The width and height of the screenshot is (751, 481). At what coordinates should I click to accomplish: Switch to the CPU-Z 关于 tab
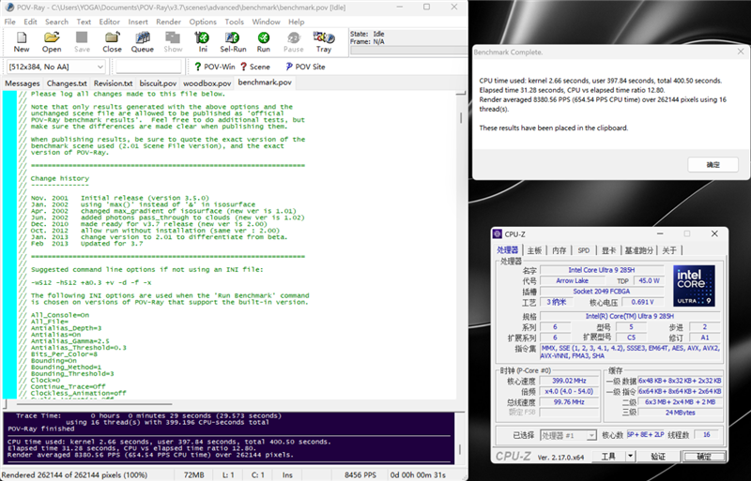[x=669, y=250]
